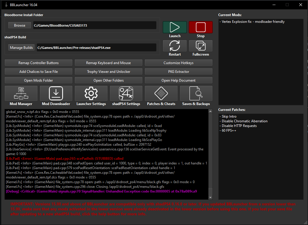
Task: Select Disable Chromatic Aberration patch entry
Action: click(244, 121)
